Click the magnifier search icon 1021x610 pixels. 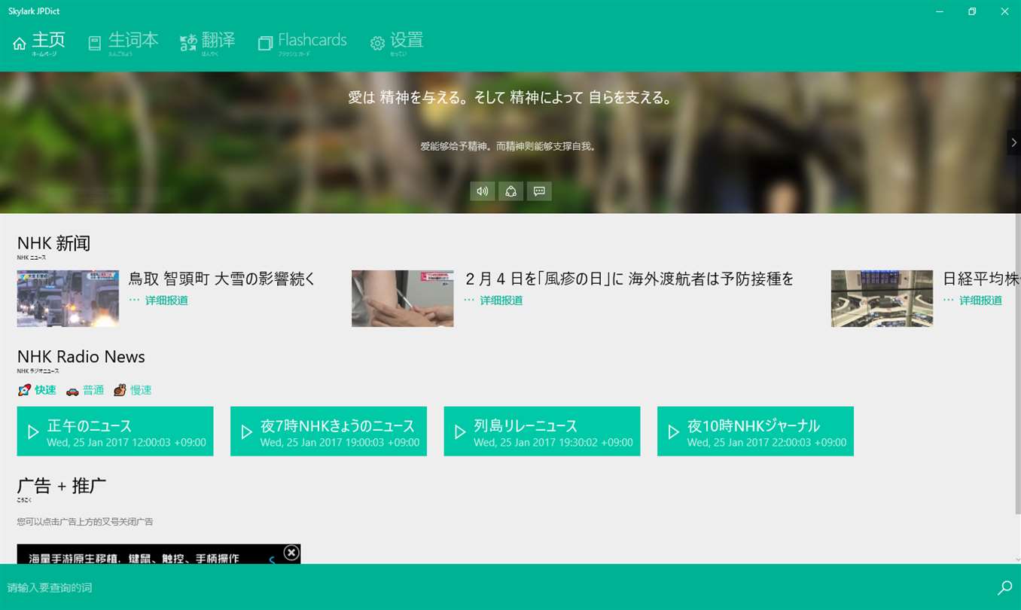[1004, 587]
